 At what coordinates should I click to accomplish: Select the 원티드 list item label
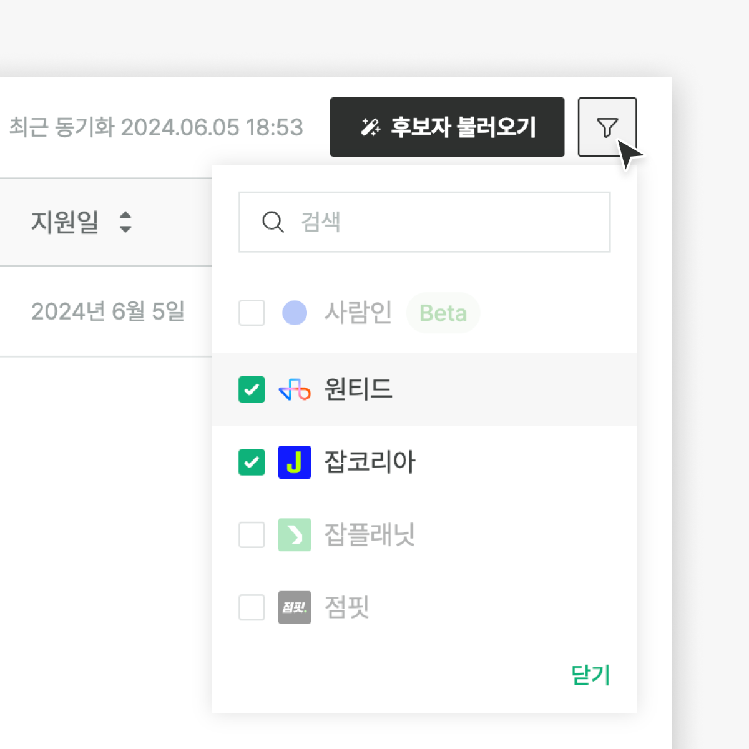tap(358, 389)
